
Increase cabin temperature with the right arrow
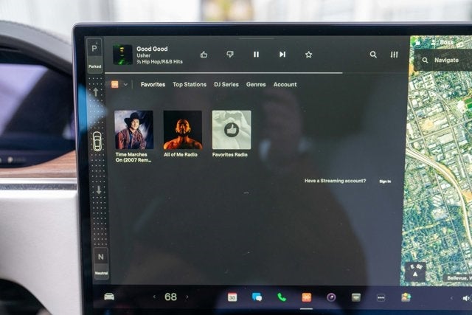(187, 297)
